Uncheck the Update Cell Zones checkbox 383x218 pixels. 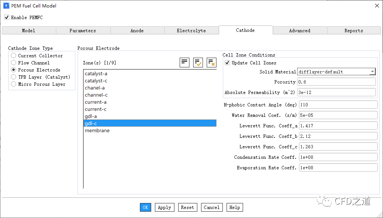(x=227, y=63)
